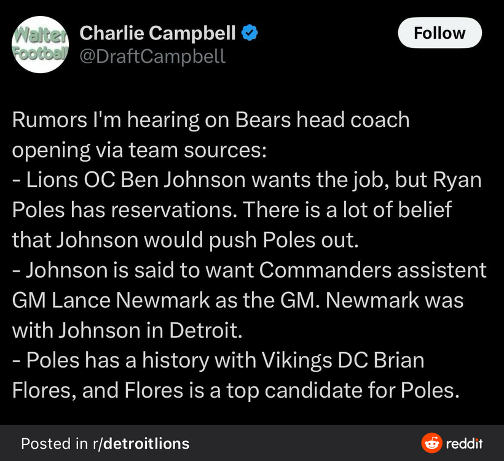Open the Walter Football profile avatar

(40, 44)
